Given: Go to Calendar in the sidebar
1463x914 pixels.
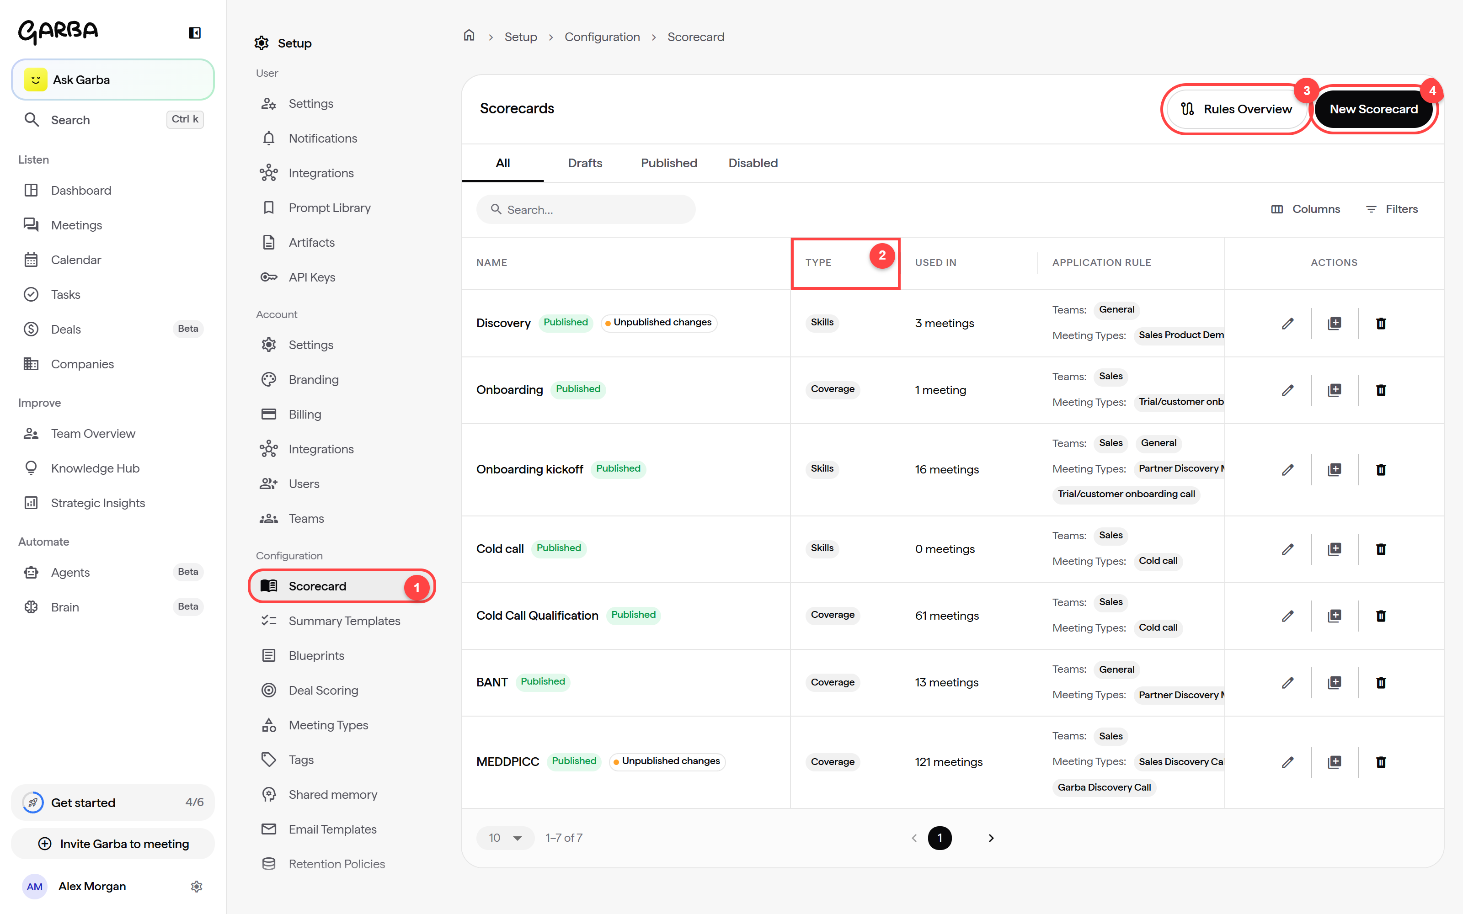Looking at the screenshot, I should tap(113, 260).
